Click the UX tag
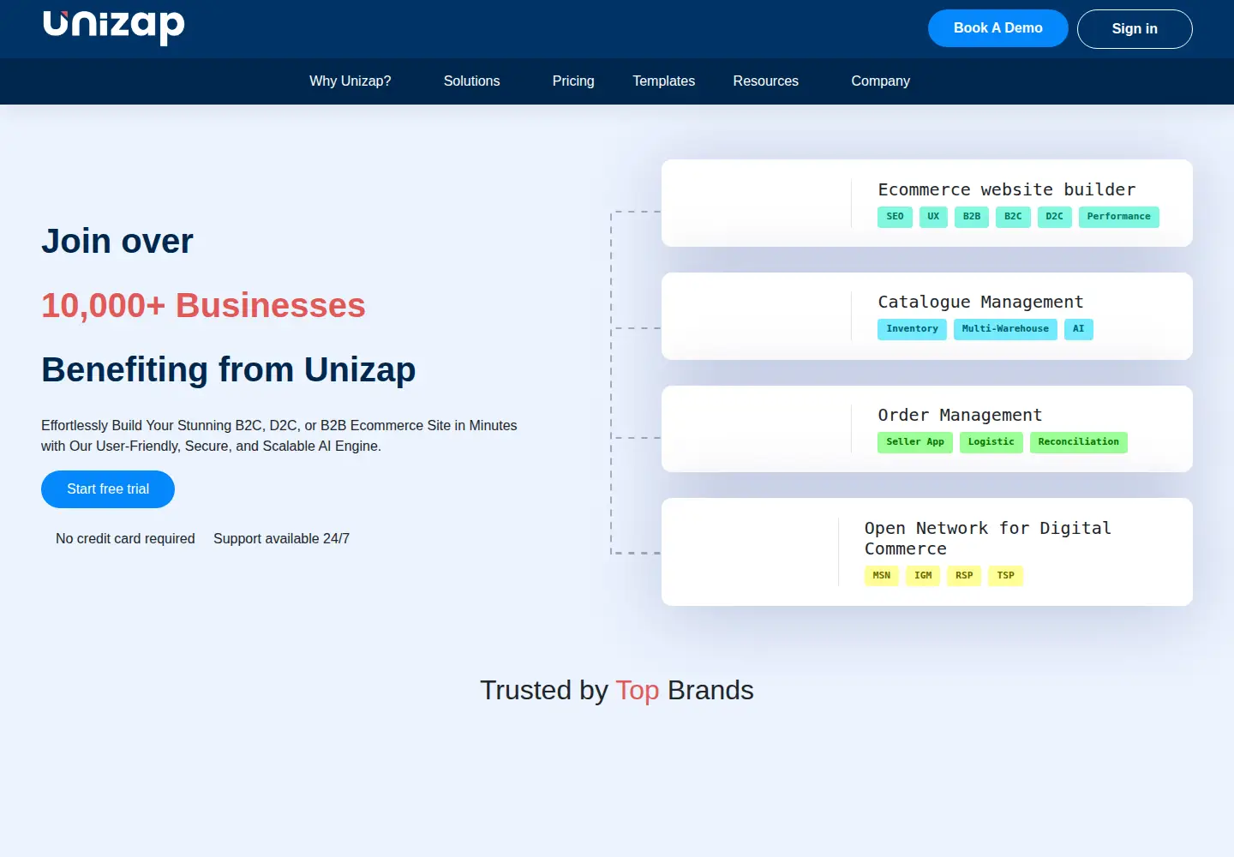The image size is (1234, 857). 933,217
